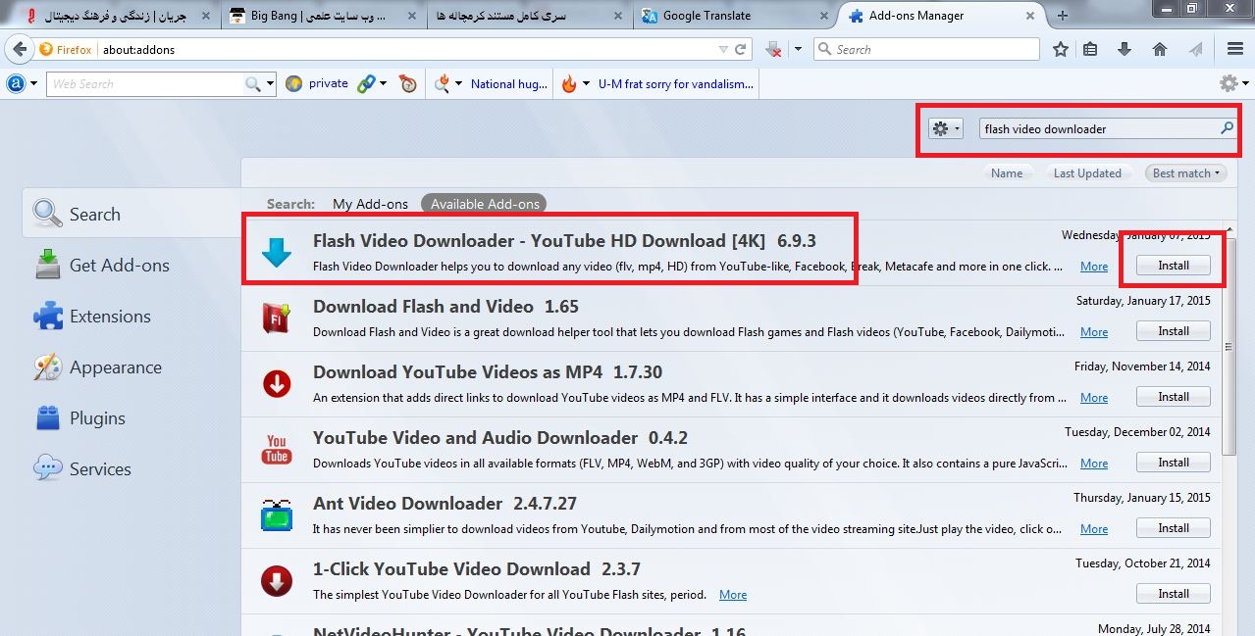
Task: Expand dropdown before National hug headline
Action: tap(458, 84)
